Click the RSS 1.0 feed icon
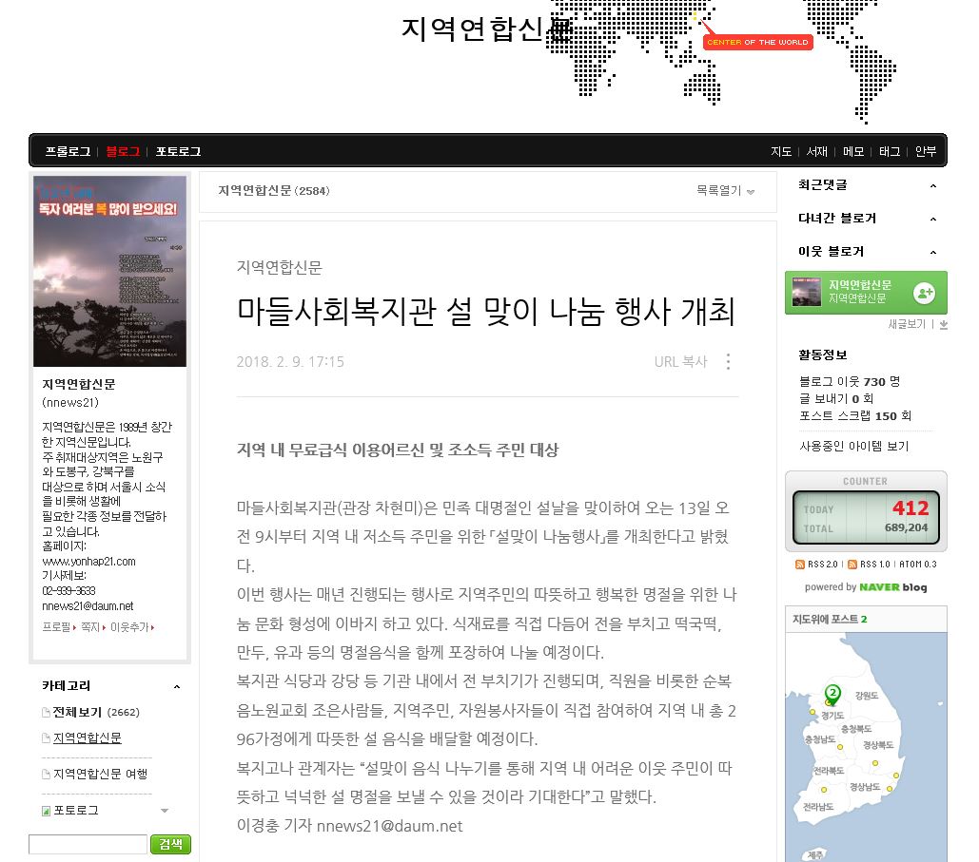 point(852,565)
